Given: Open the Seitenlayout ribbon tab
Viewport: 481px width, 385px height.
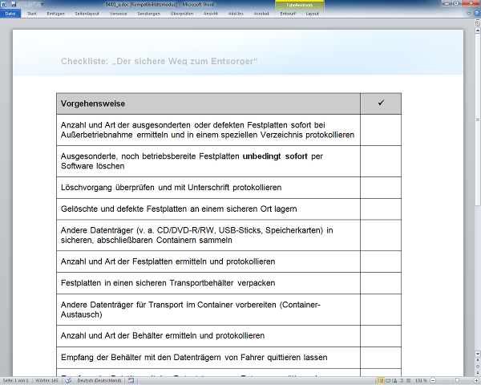Looking at the screenshot, I should [84, 14].
